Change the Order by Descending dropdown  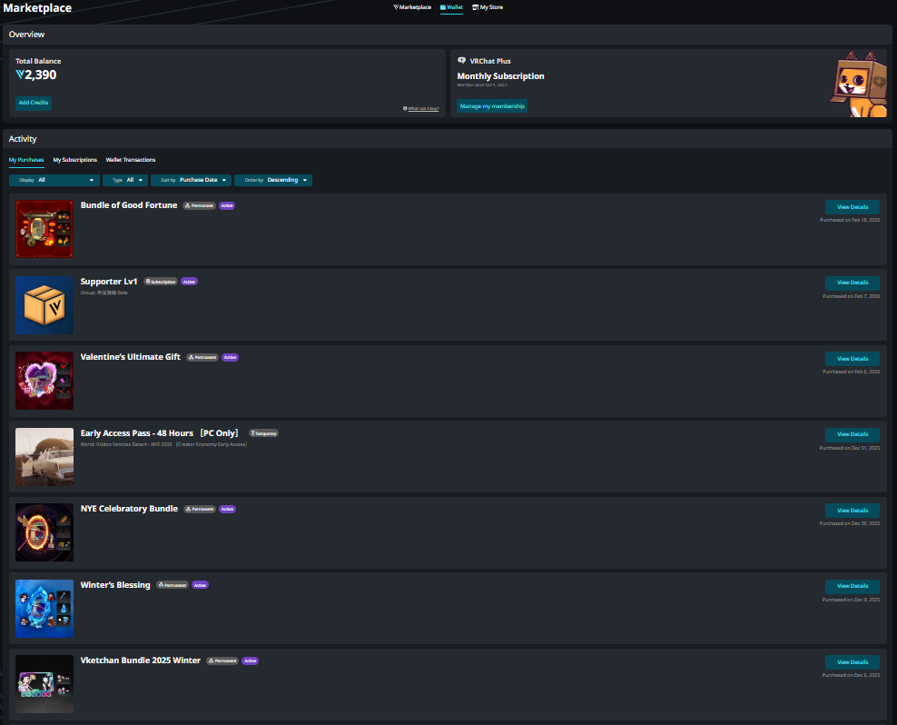coord(272,180)
